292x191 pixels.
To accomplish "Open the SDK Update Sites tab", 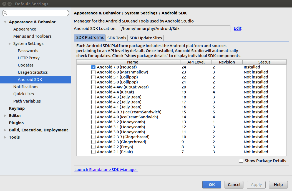I will coord(146,38).
